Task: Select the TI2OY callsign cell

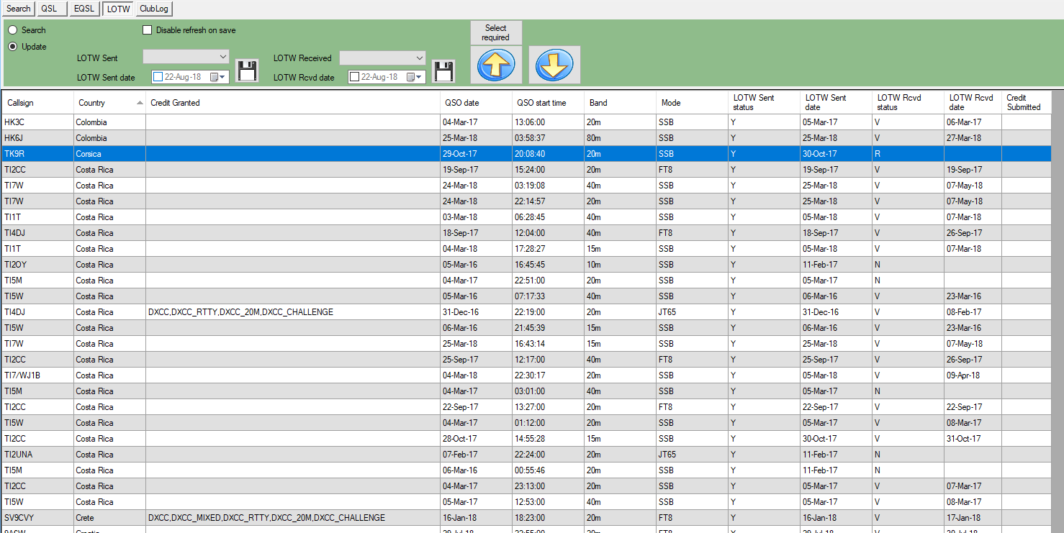Action: [x=37, y=265]
